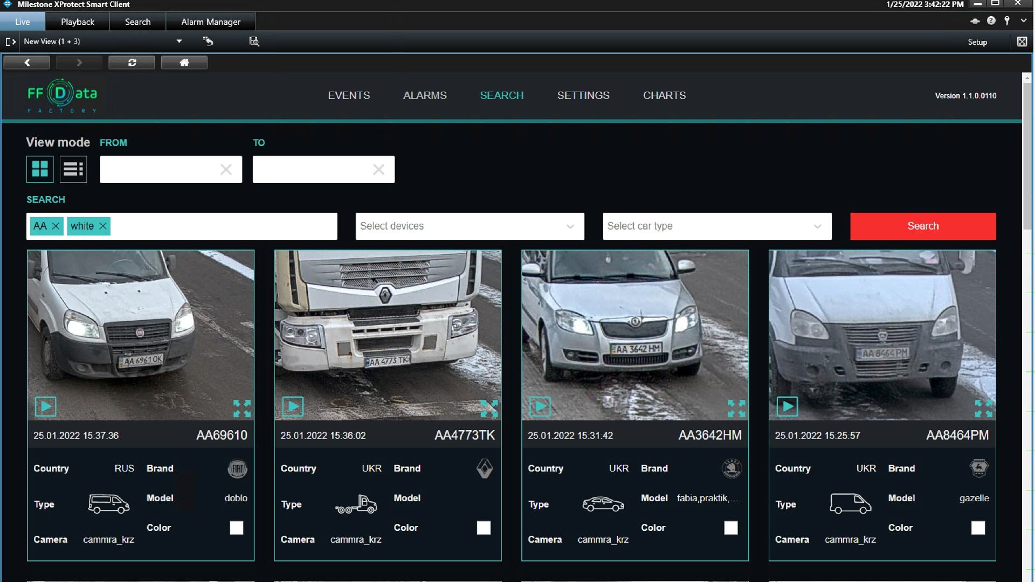Refresh the embedded page
1035x582 pixels.
pyautogui.click(x=132, y=63)
